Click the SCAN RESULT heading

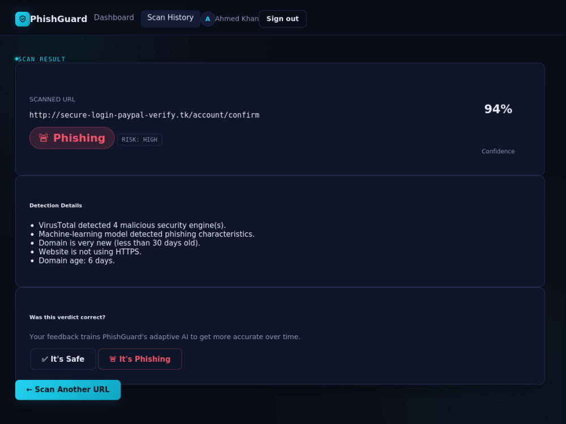[x=41, y=59]
